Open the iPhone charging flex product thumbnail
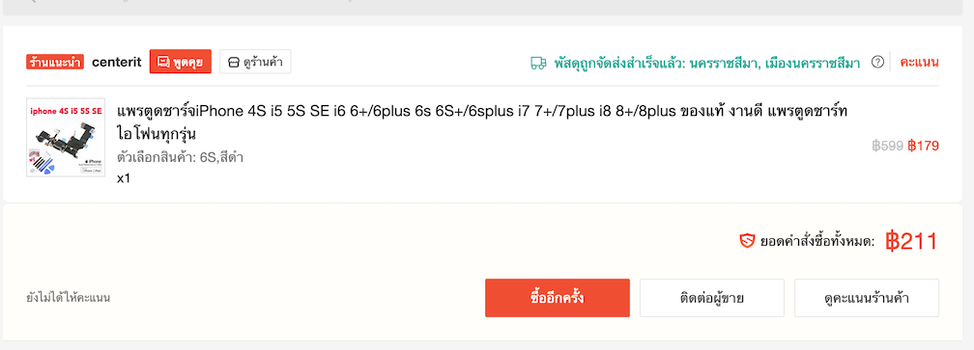Viewport: 974px width, 350px height. (x=66, y=138)
